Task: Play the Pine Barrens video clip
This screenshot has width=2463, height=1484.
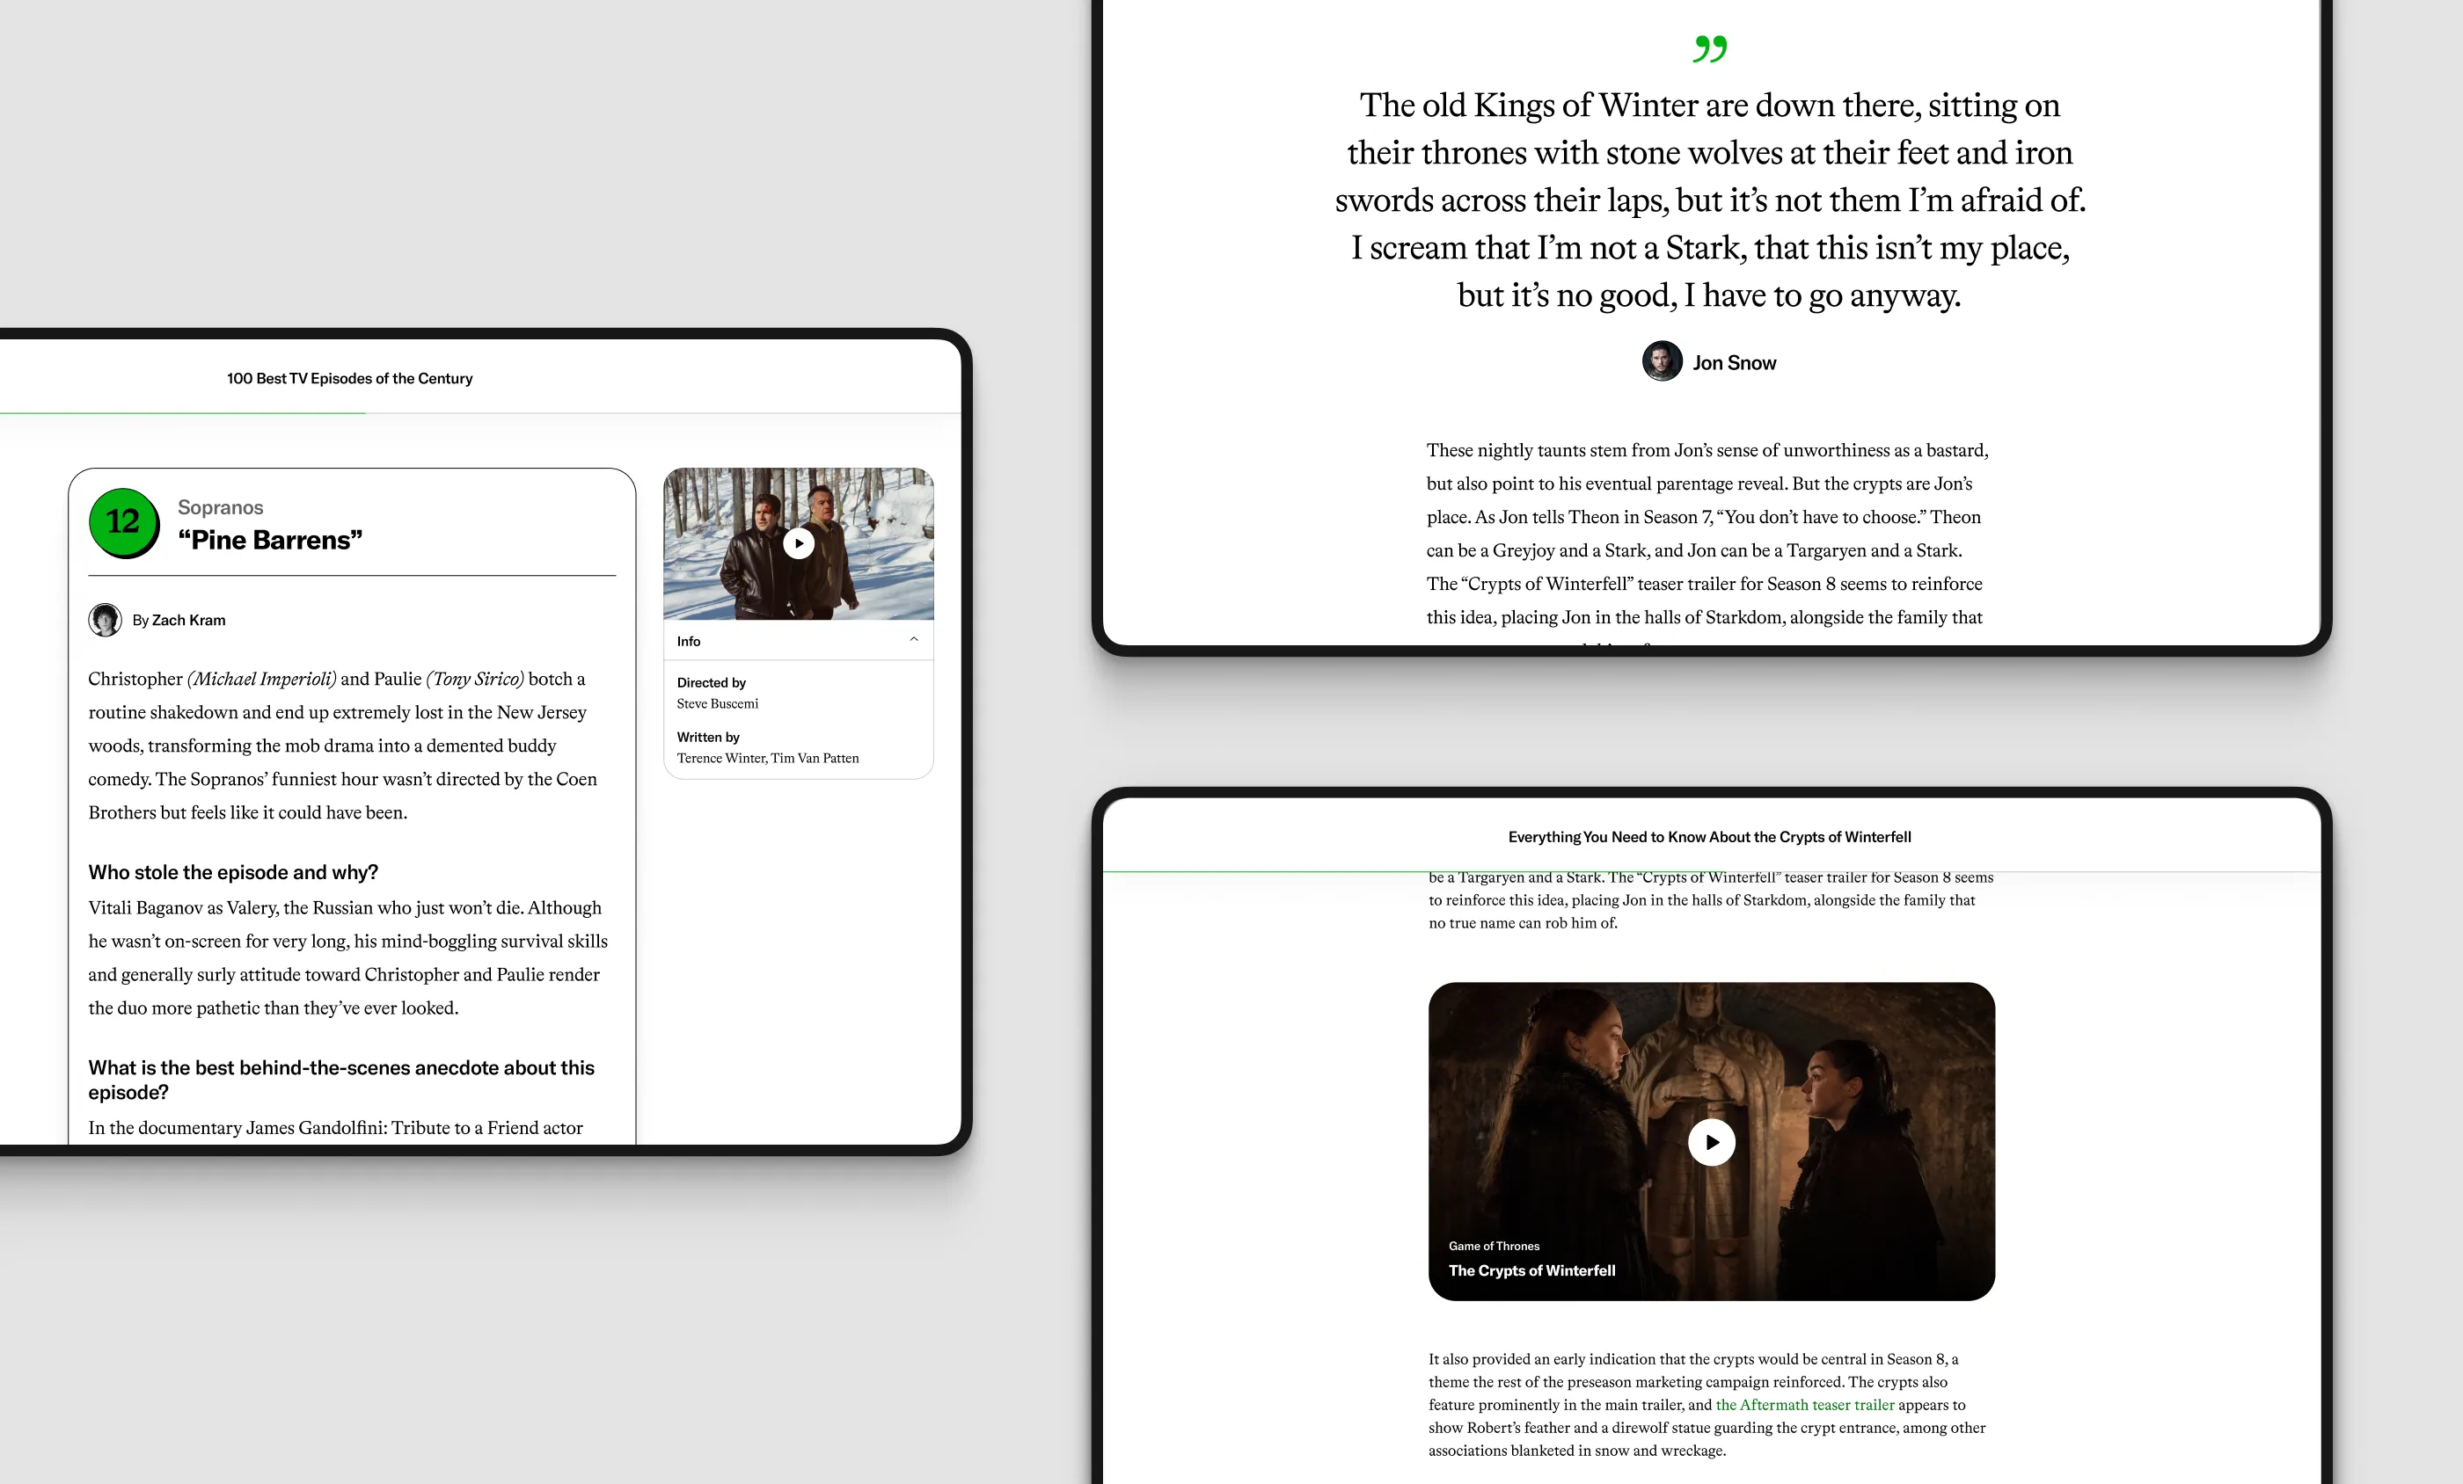Action: [x=798, y=543]
